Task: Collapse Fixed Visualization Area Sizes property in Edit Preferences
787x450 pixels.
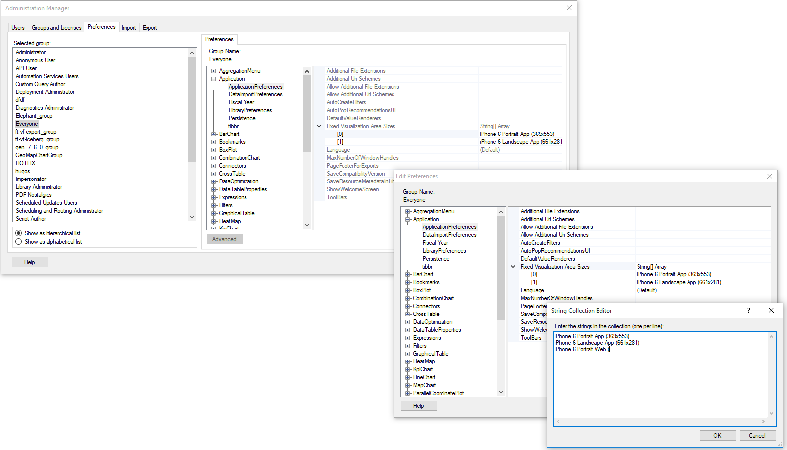Action: [x=513, y=267]
